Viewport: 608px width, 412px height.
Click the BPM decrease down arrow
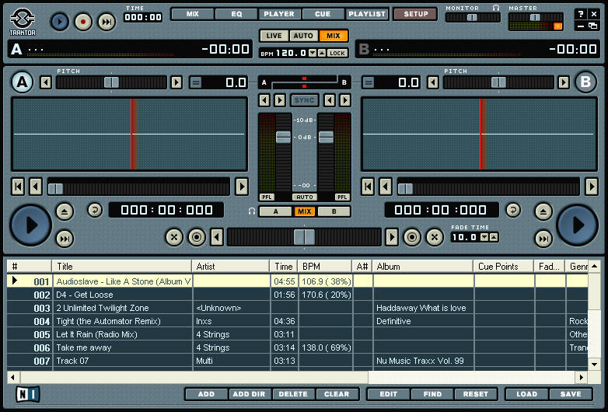(x=313, y=53)
